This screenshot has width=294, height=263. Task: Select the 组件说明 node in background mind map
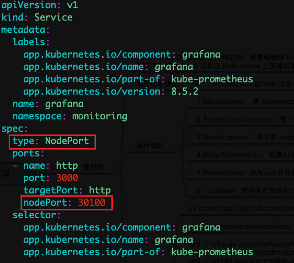[x=150, y=146]
